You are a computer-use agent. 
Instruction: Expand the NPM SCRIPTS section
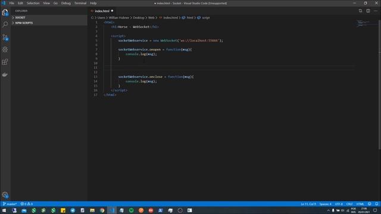49,23
